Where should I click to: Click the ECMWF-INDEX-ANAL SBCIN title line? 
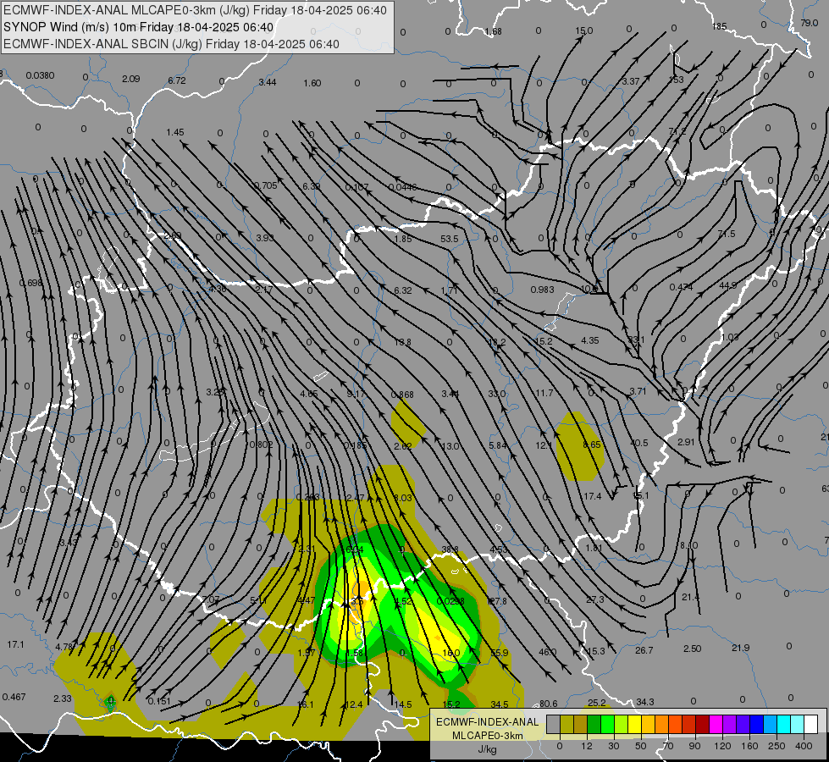(x=171, y=44)
